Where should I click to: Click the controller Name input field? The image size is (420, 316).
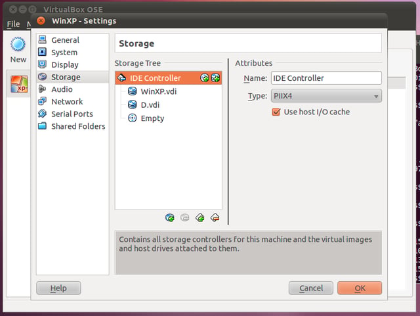[326, 78]
